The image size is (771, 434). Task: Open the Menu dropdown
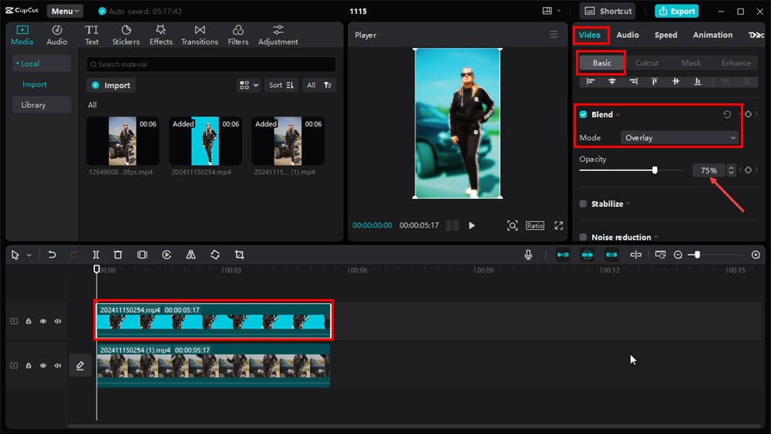coord(66,12)
